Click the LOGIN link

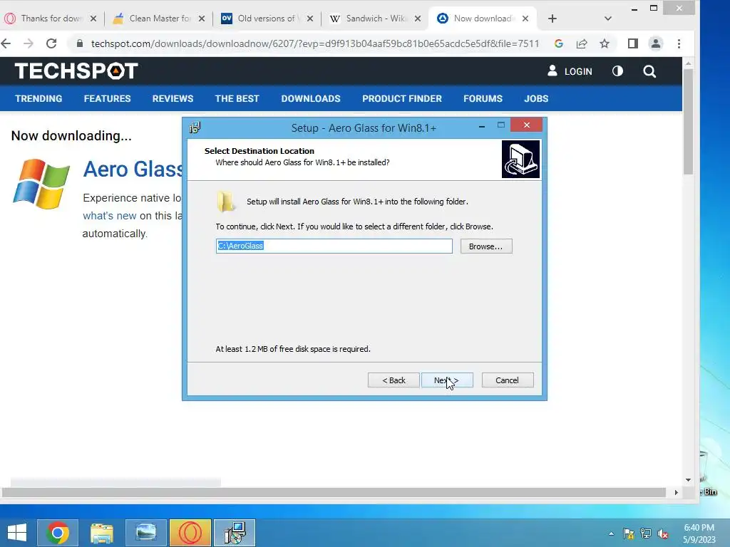[x=570, y=71]
